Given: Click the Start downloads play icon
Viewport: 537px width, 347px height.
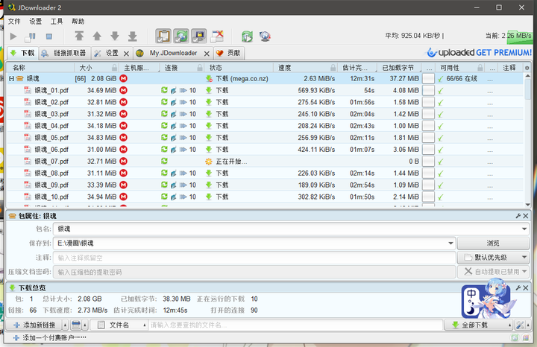Looking at the screenshot, I should pos(13,36).
